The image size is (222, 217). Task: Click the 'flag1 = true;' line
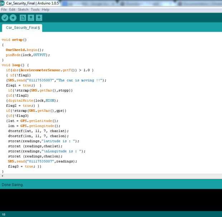tap(24, 86)
